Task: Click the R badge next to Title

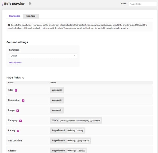Action: (x=16, y=90)
